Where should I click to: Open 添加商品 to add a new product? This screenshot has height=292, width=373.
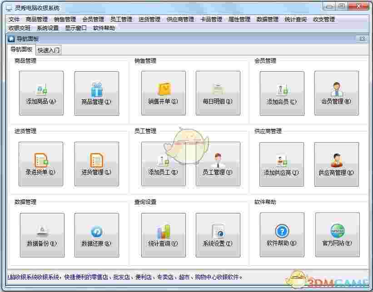[41, 93]
